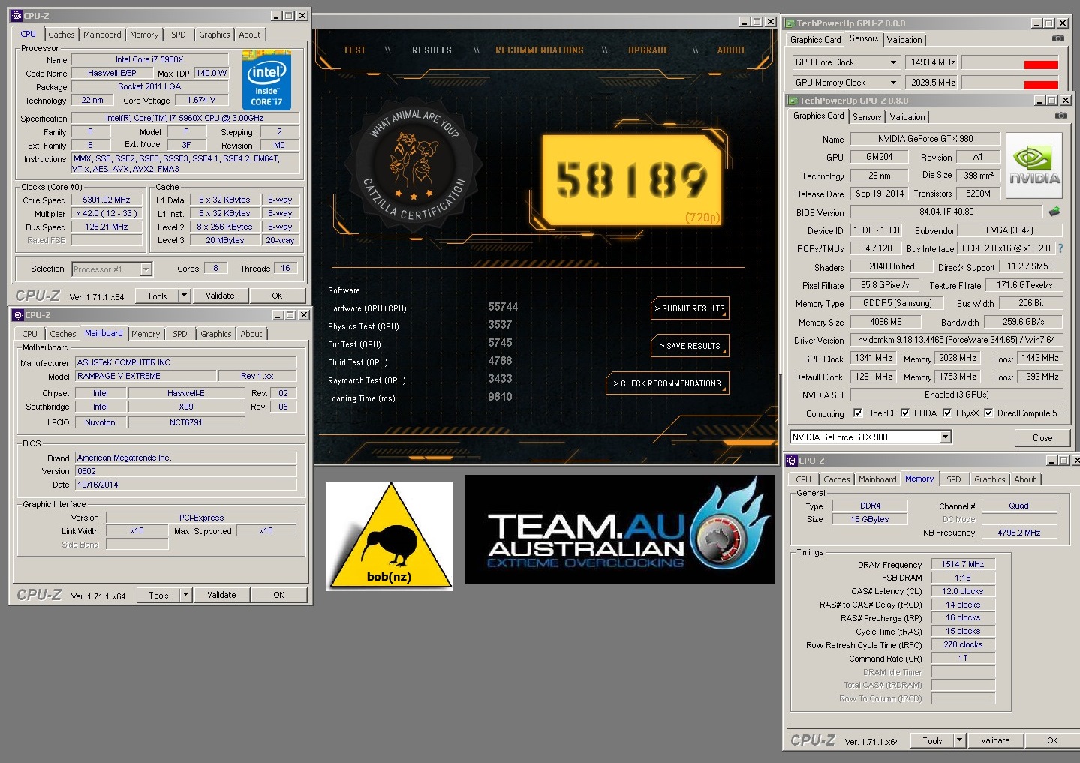Expand Tools arrow in CPU-Z Mainboard window
The width and height of the screenshot is (1080, 763).
(x=185, y=595)
